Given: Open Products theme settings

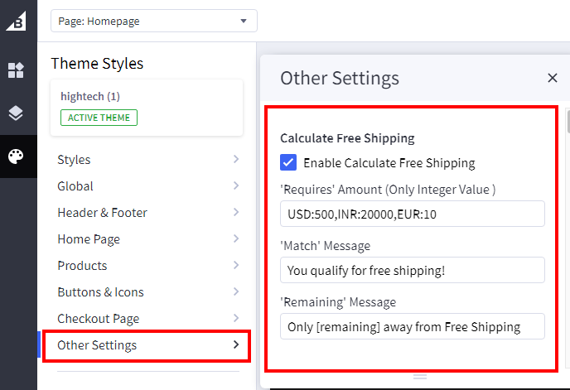Looking at the screenshot, I should pos(82,266).
